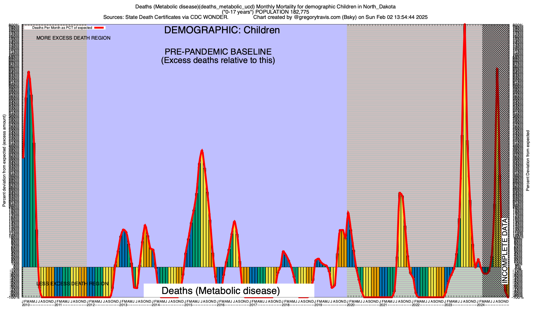Click the 'DEMOGRAPHIC: Children' heading
Screen dimensions: 537x315
[x=222, y=30]
